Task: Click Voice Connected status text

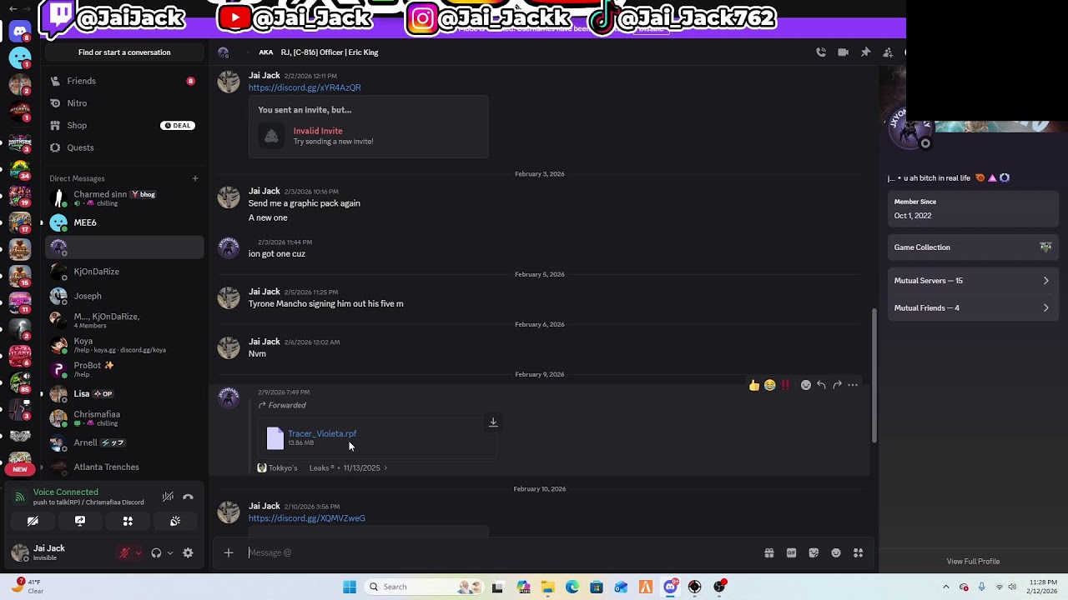Action: pos(65,492)
